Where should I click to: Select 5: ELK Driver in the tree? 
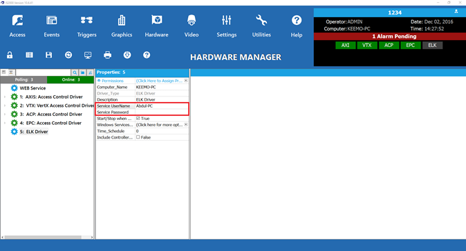[x=34, y=132]
